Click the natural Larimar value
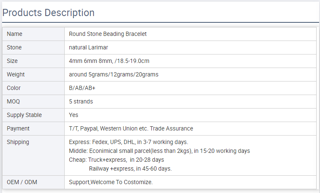Image resolution: width=320 pixels, height=193 pixels. click(88, 47)
